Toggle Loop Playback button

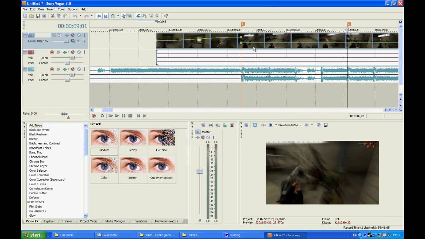click(102, 116)
